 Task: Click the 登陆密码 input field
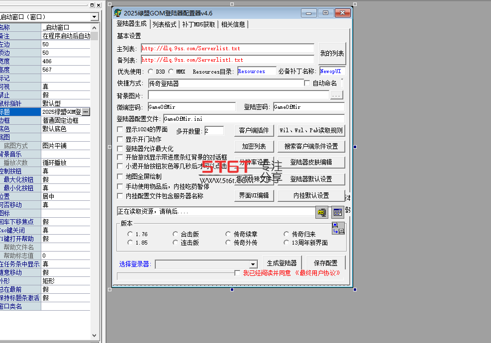309,107
